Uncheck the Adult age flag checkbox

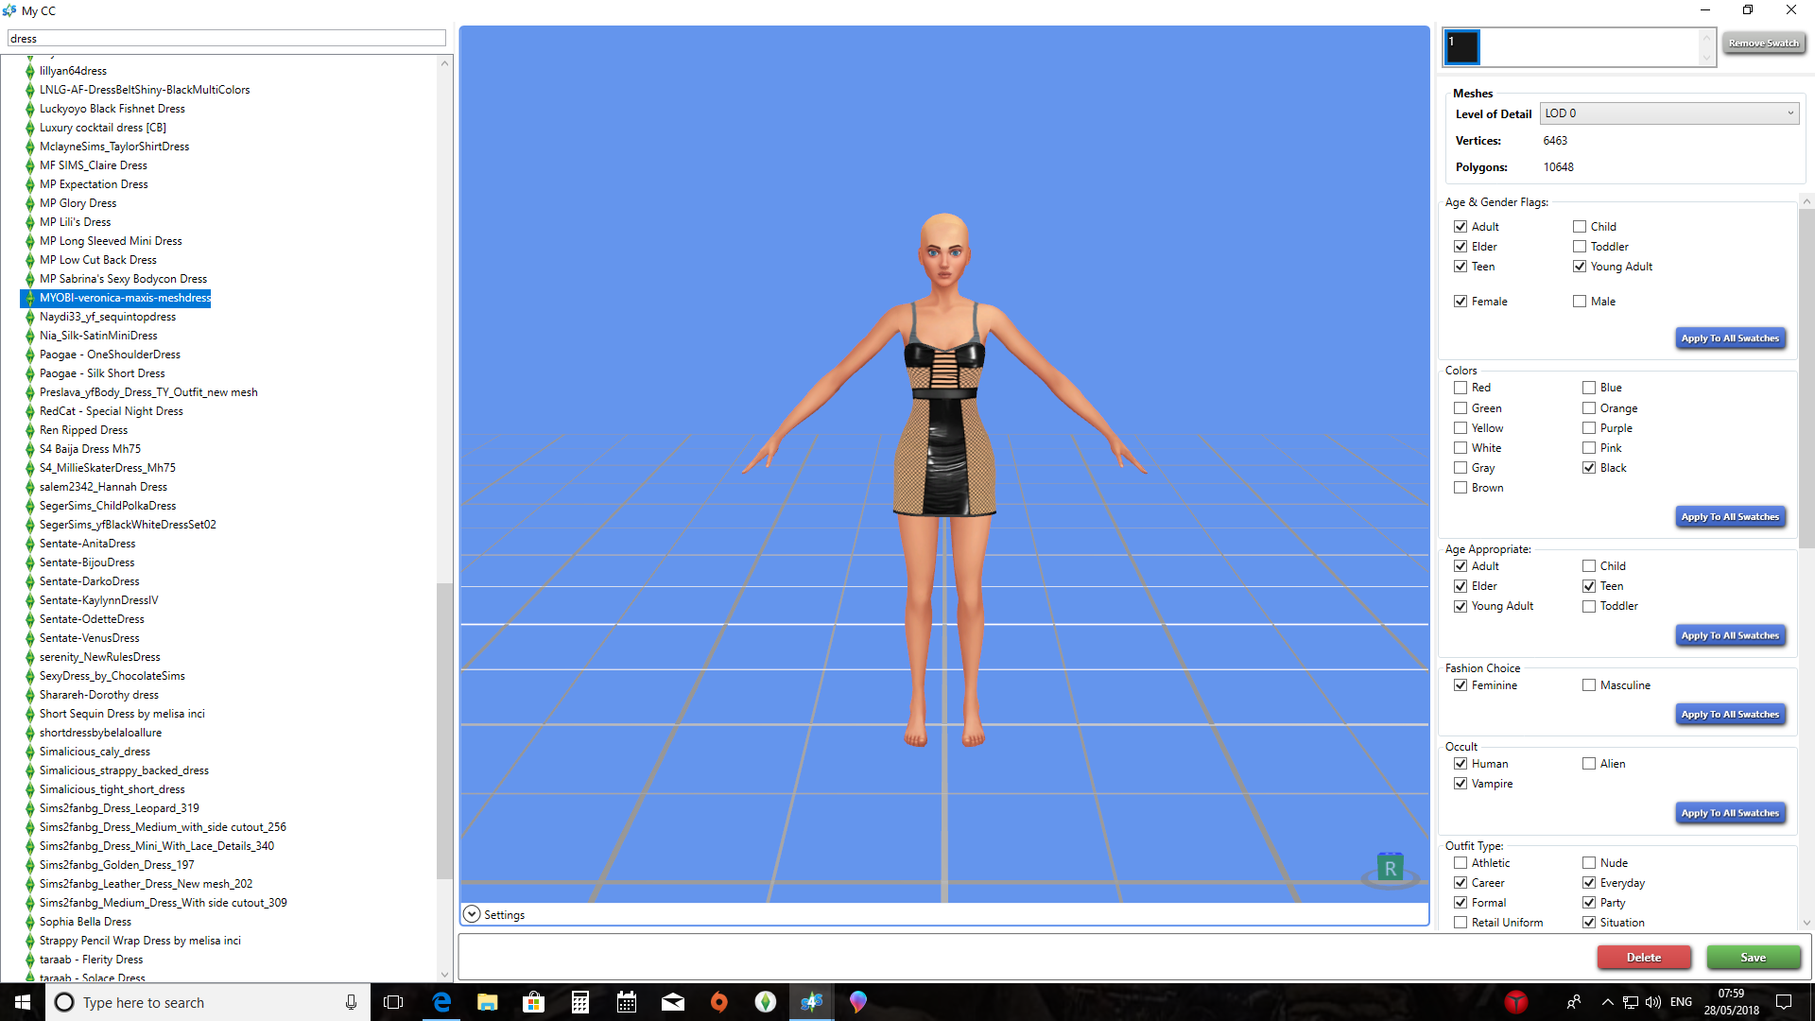click(1461, 227)
